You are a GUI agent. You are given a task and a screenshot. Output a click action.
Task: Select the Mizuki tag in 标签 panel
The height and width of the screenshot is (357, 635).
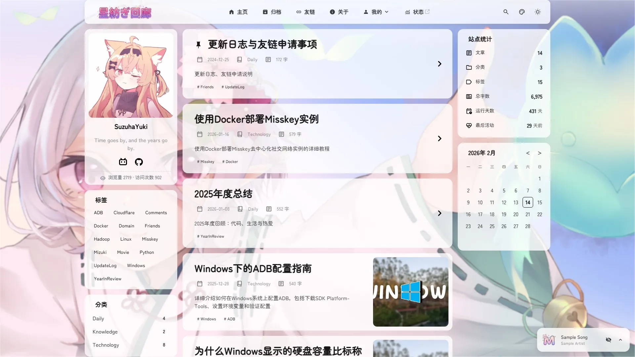100,252
